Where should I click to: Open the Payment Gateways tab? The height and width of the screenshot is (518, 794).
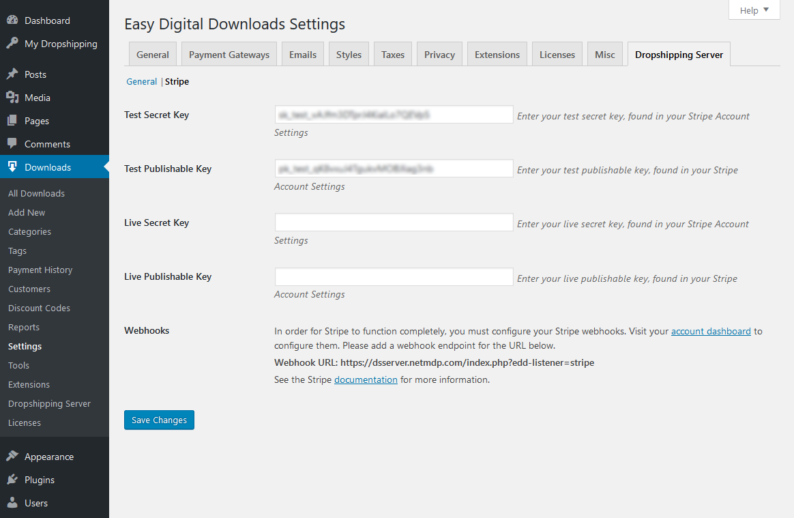(229, 54)
